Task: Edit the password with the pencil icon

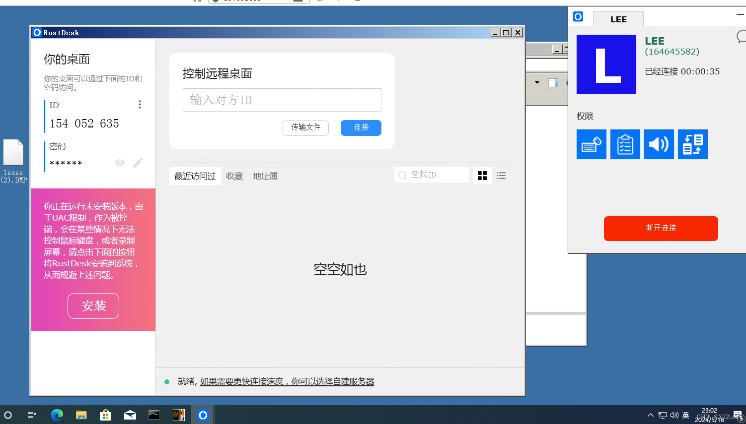Action: click(138, 163)
